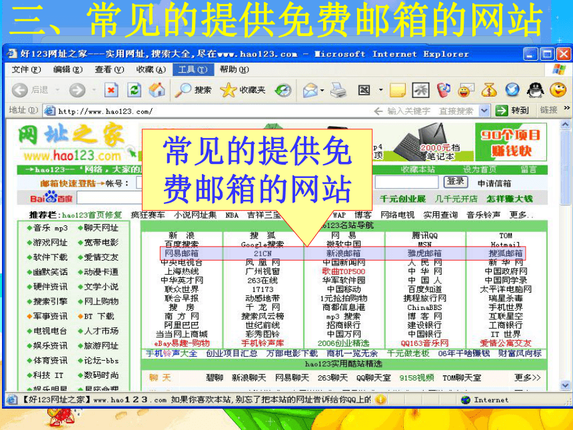Screen dimensions: 573x430
Task: Open the 编辑(E) menu
Action: pyautogui.click(x=67, y=69)
